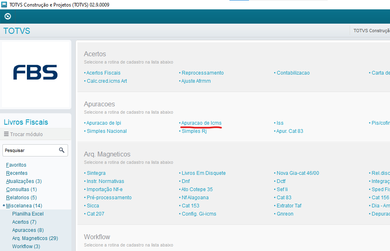Select Planilha Excel submenu item
390x251 pixels.
coord(28,214)
